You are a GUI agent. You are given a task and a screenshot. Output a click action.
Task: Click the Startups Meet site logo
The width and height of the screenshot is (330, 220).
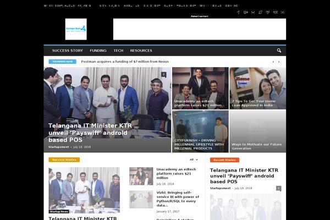pyautogui.click(x=76, y=29)
